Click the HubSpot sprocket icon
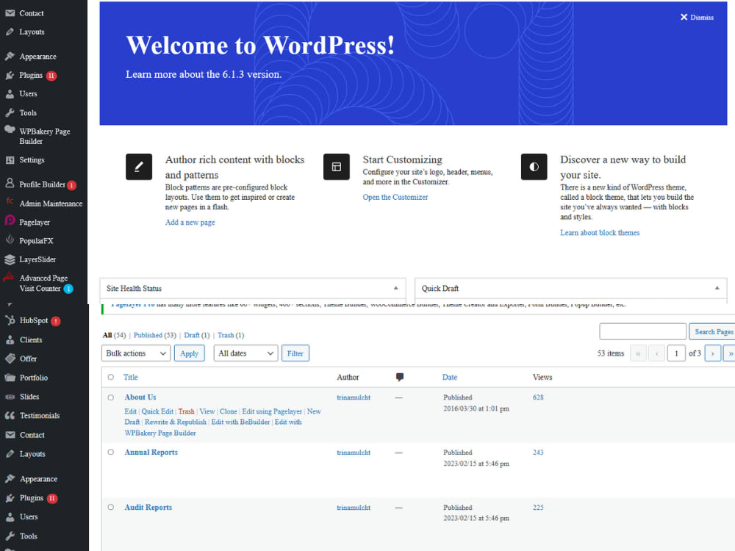Image resolution: width=735 pixels, height=551 pixels. point(10,320)
